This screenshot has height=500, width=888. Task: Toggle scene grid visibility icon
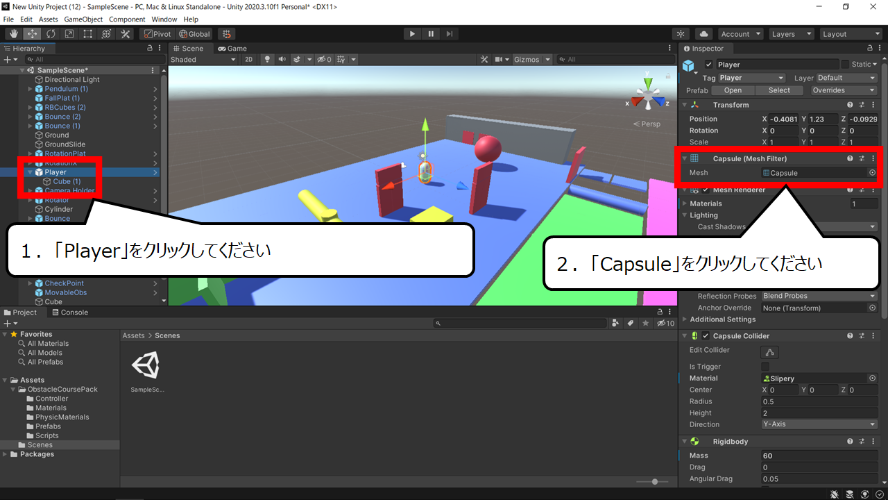click(x=341, y=60)
